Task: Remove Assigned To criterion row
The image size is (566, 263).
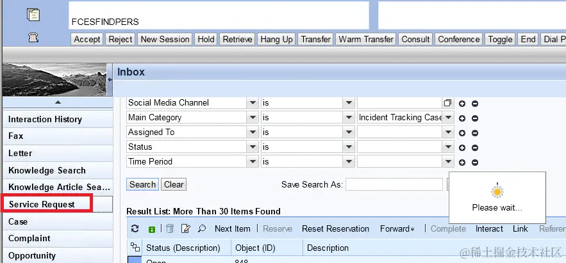Action: (475, 133)
